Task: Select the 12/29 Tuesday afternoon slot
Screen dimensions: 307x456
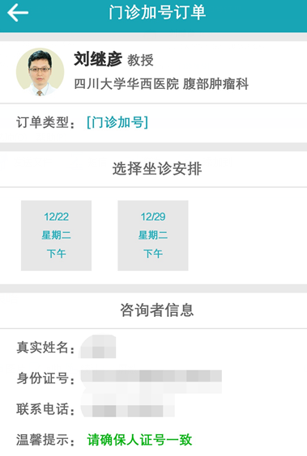Action: click(153, 235)
